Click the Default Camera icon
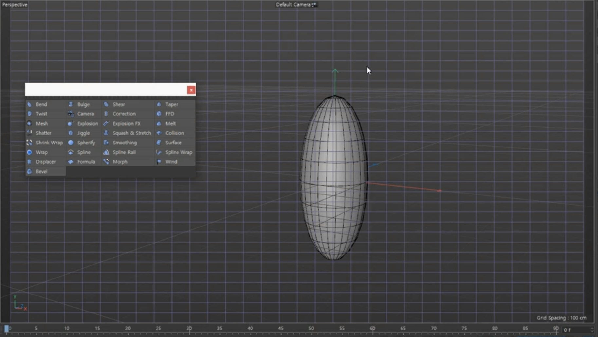The width and height of the screenshot is (598, 337). pyautogui.click(x=314, y=5)
